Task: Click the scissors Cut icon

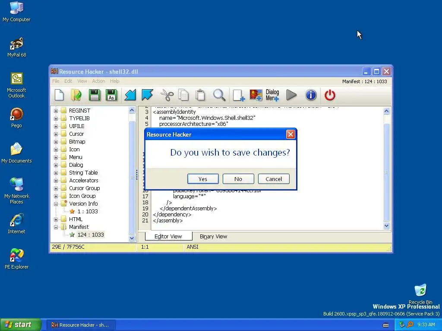Action: [167, 95]
